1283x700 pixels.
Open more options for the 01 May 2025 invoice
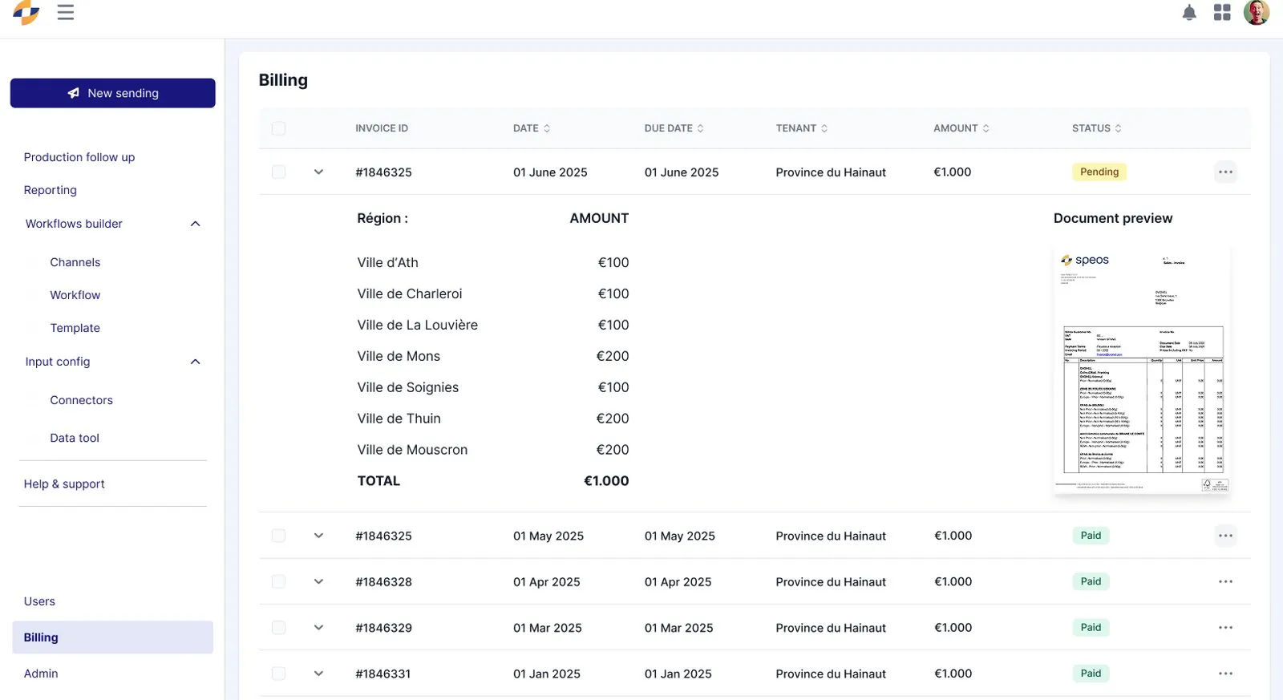(x=1225, y=536)
